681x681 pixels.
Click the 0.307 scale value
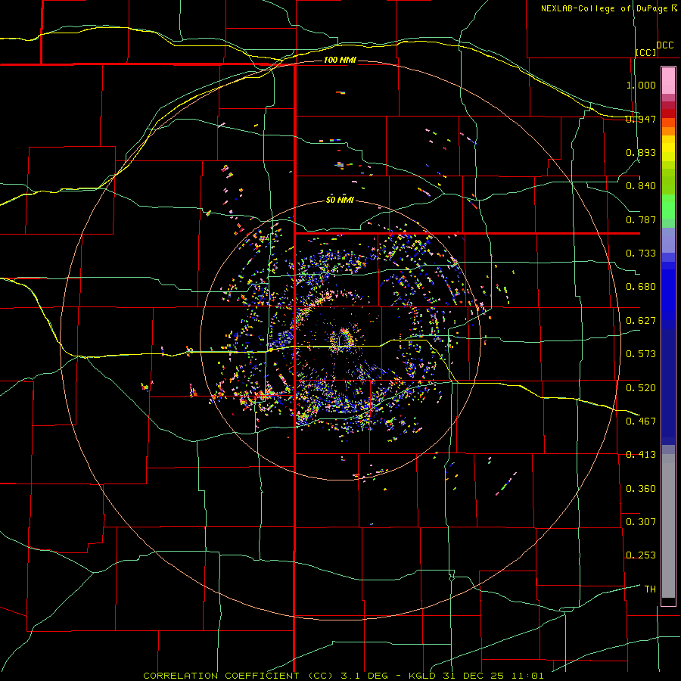click(x=641, y=522)
